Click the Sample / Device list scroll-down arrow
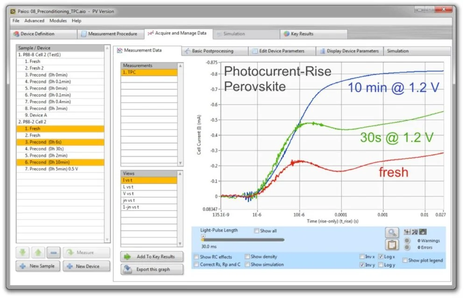 (x=107, y=240)
